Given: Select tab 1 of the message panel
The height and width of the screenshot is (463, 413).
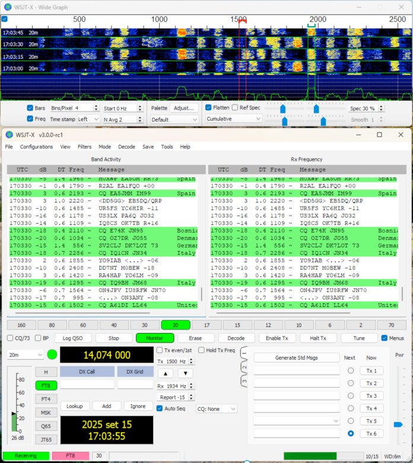Looking at the screenshot, I should click(244, 353).
